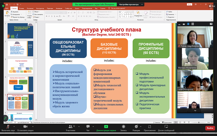
Task: Open Доски сообщений whiteboards
Action: coord(166,127)
